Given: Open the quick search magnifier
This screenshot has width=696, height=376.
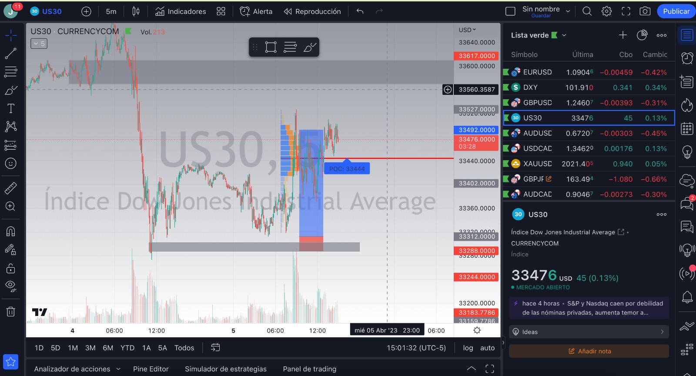Looking at the screenshot, I should pos(587,11).
